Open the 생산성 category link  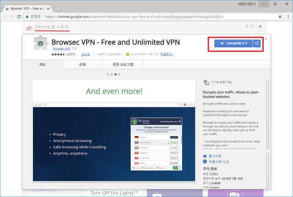pos(86,54)
